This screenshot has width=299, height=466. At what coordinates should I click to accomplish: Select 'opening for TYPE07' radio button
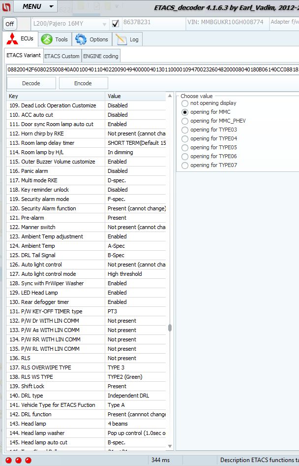185,166
